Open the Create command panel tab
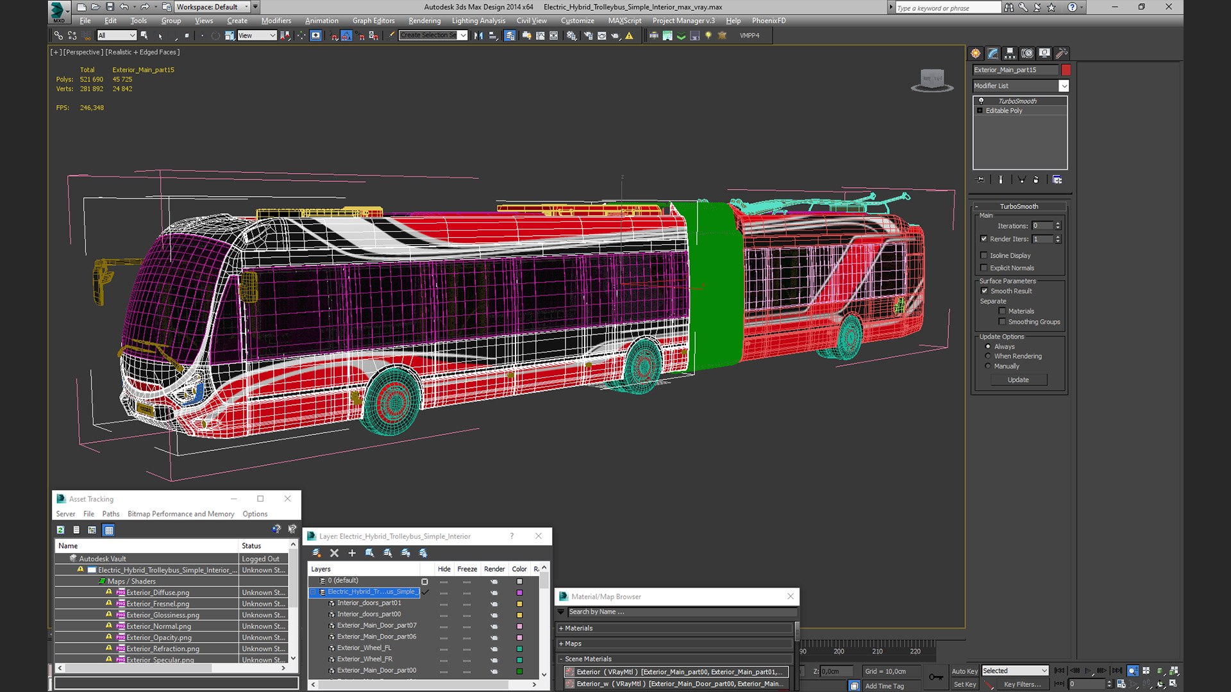 tap(976, 53)
